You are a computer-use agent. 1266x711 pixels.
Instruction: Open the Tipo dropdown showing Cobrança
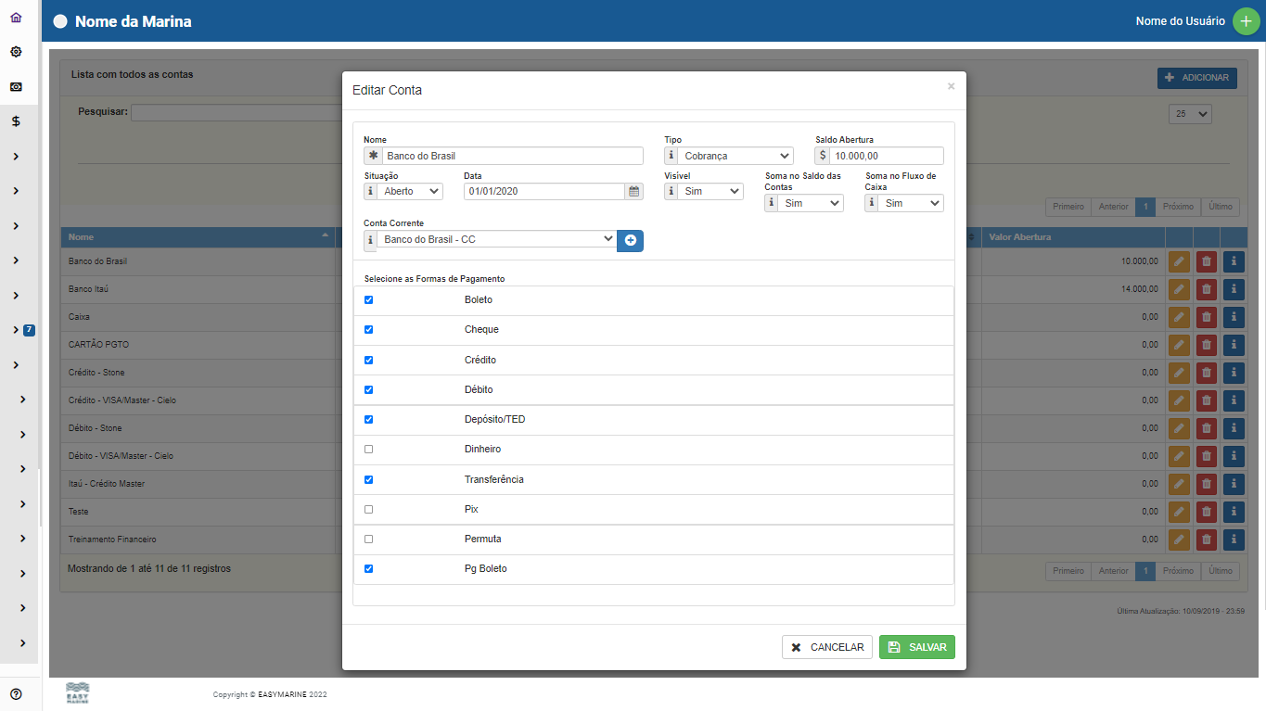(x=736, y=157)
